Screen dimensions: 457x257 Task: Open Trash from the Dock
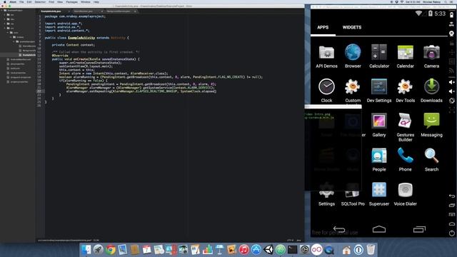(371, 250)
